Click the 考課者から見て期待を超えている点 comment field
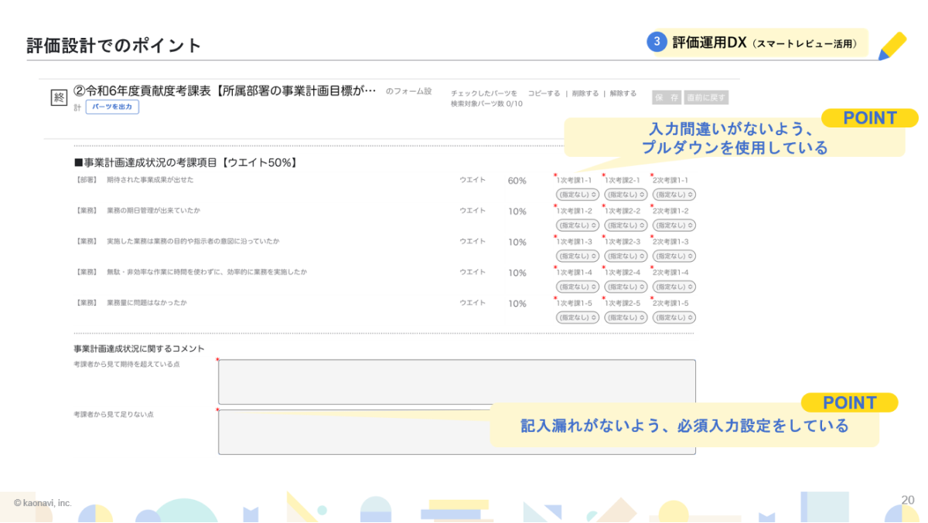The width and height of the screenshot is (928, 523). click(456, 382)
